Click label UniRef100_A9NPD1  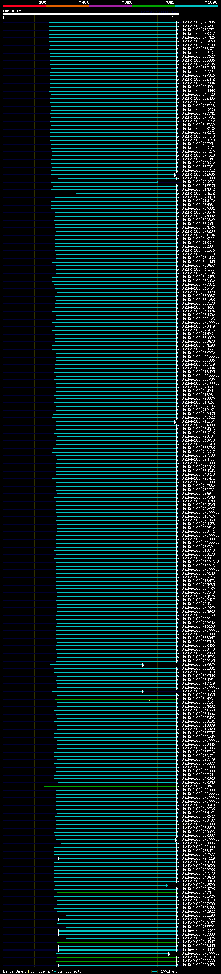[198, 87]
